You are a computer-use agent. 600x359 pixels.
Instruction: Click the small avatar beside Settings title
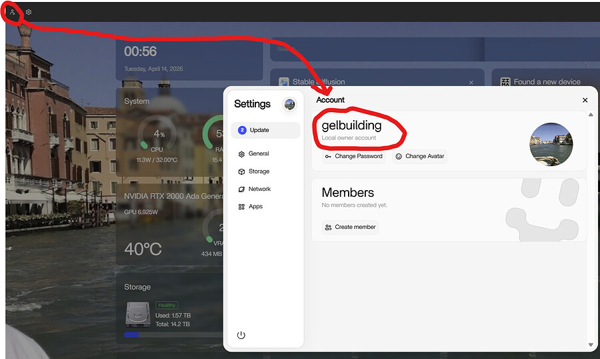point(289,104)
